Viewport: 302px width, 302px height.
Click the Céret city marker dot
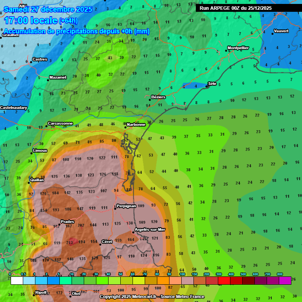pyautogui.click(x=100, y=244)
